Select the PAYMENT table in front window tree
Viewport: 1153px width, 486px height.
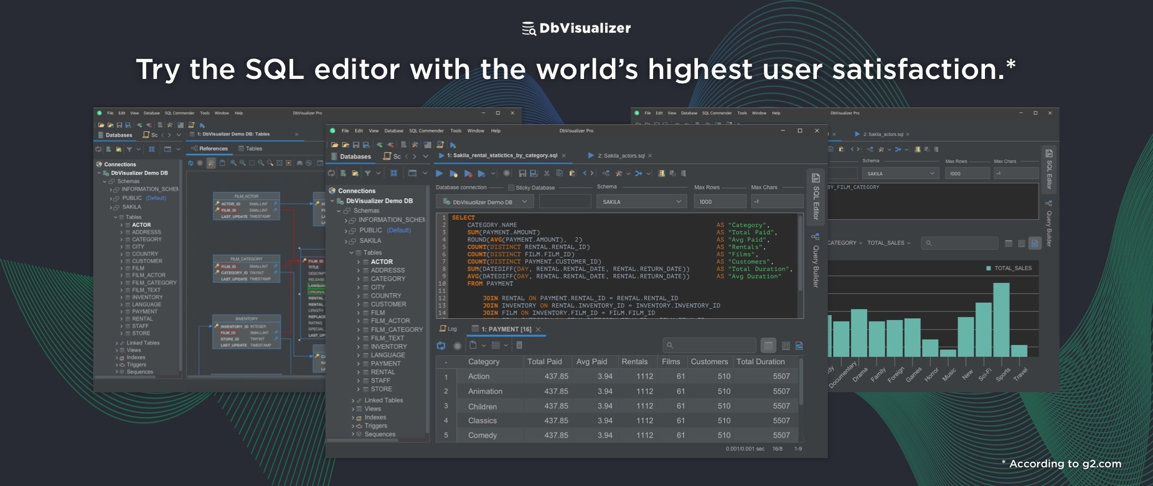385,364
